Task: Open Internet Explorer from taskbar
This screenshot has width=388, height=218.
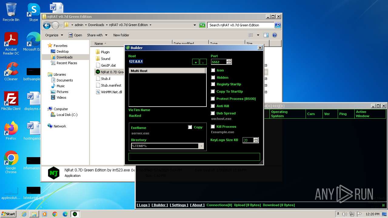Action: click(24, 214)
